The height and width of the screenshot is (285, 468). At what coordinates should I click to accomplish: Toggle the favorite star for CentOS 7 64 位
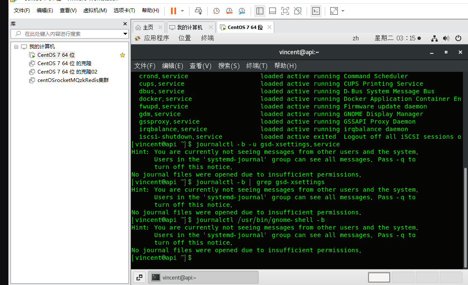123,55
